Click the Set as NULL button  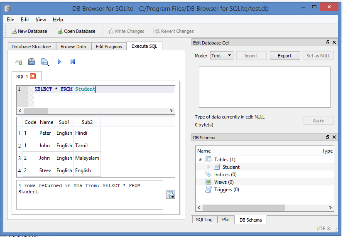click(x=318, y=56)
